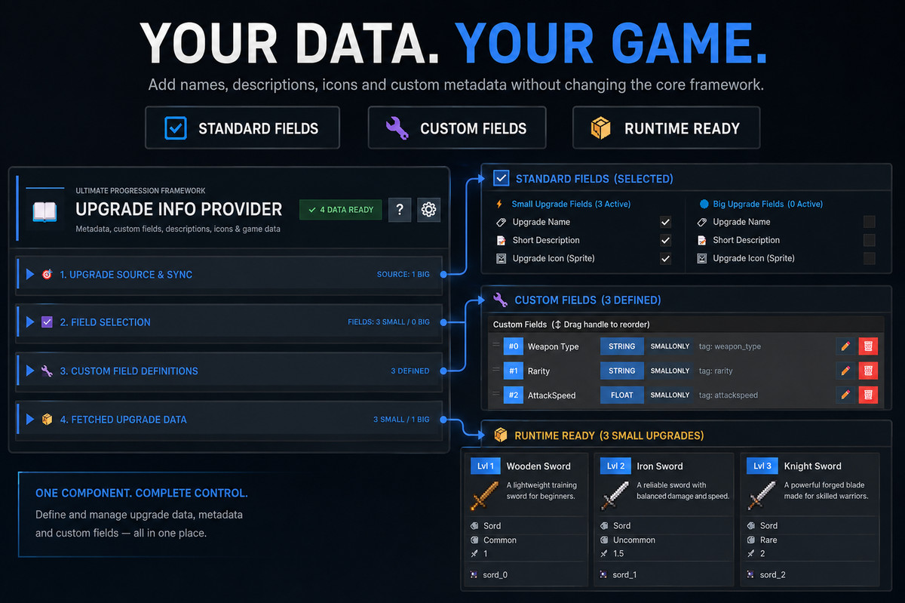This screenshot has width=905, height=603.
Task: Click the Short Description icon under Big Upgrade Fields
Action: point(702,240)
